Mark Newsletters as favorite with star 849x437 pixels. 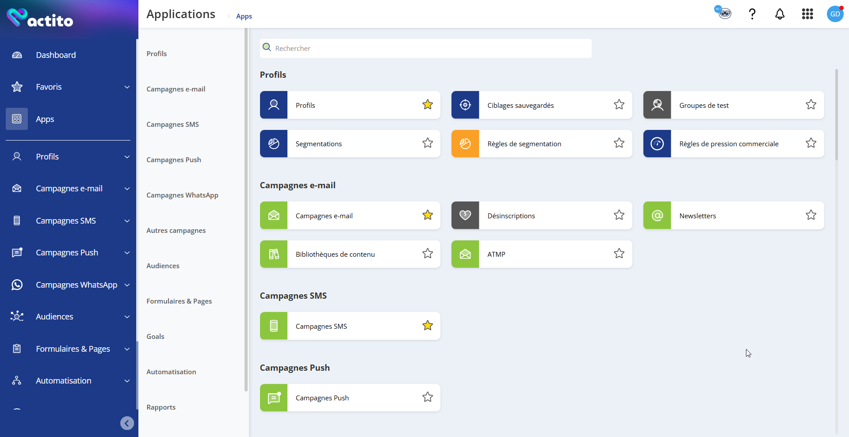click(811, 215)
